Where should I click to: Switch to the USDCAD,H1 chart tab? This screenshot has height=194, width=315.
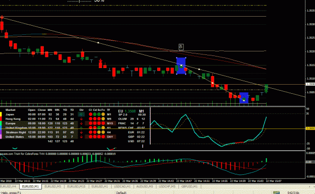pos(122,186)
